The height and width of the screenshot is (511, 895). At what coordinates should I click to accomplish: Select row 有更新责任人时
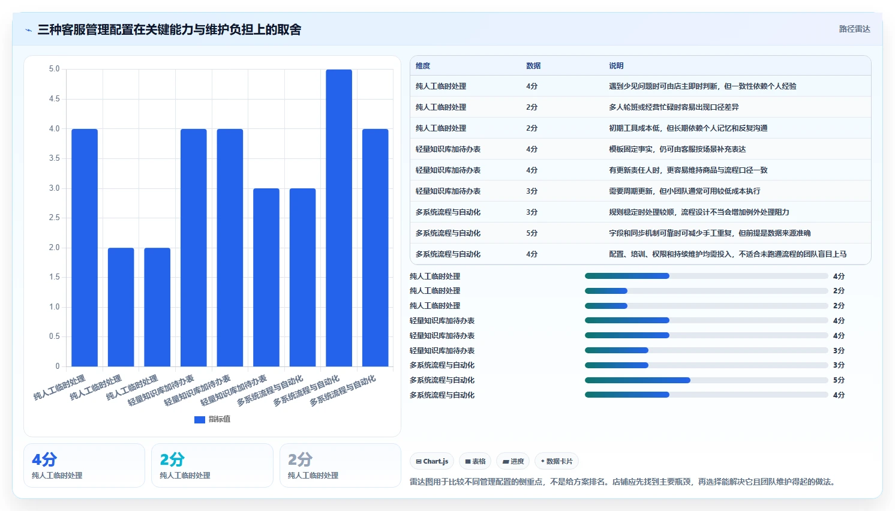click(641, 170)
